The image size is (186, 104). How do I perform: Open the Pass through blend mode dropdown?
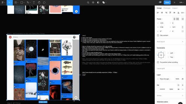click(x=165, y=79)
